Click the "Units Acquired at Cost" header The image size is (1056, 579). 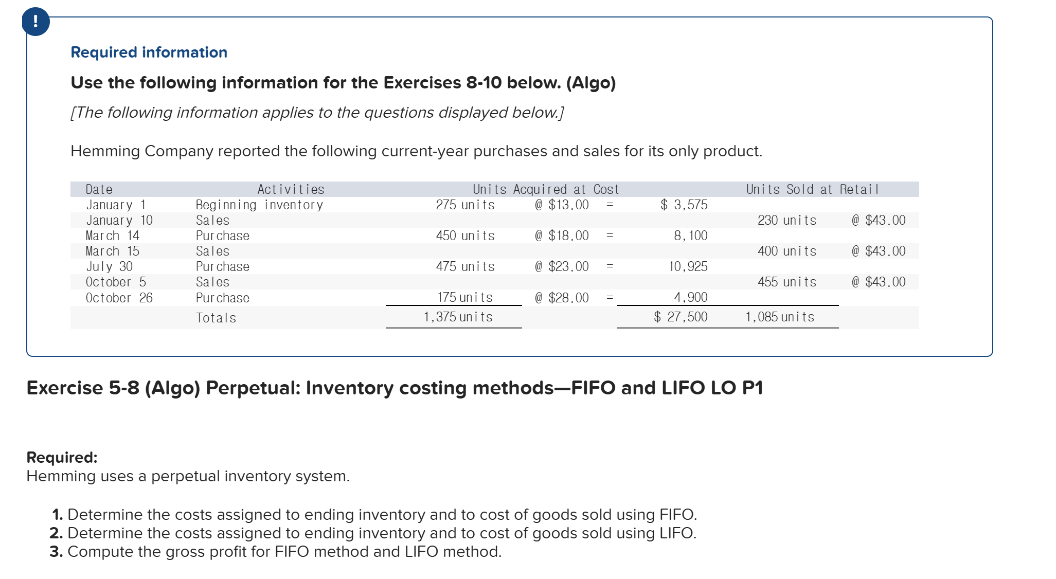coord(545,189)
